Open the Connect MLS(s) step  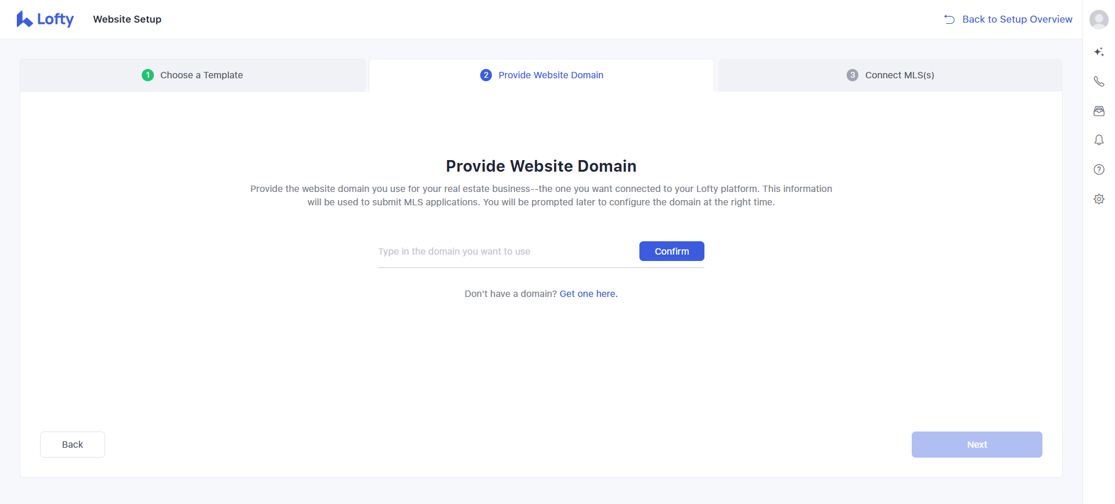[x=890, y=75]
